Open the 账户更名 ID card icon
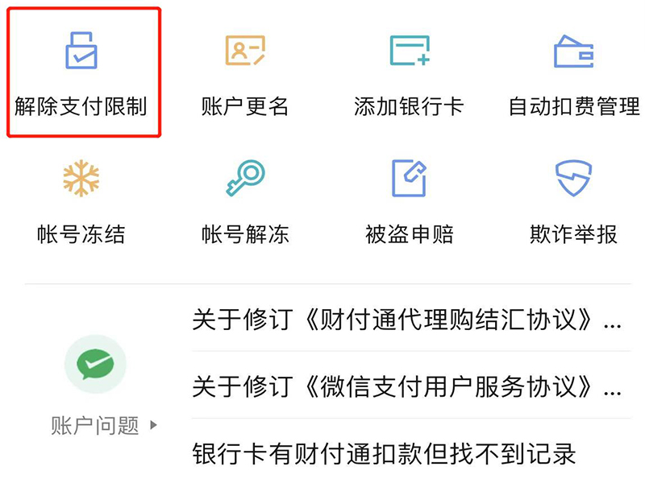Screen dimensions: 645x483 point(245,50)
